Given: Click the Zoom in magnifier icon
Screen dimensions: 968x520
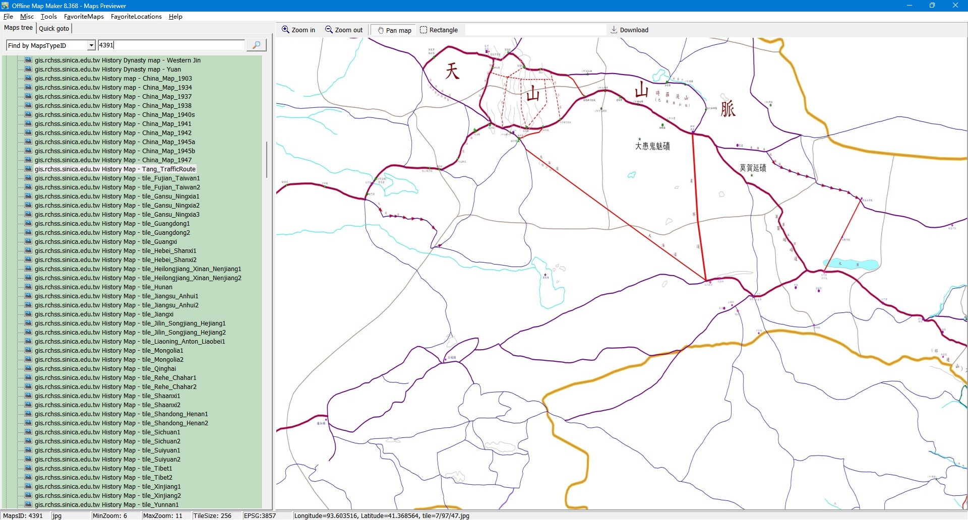Looking at the screenshot, I should coord(285,30).
